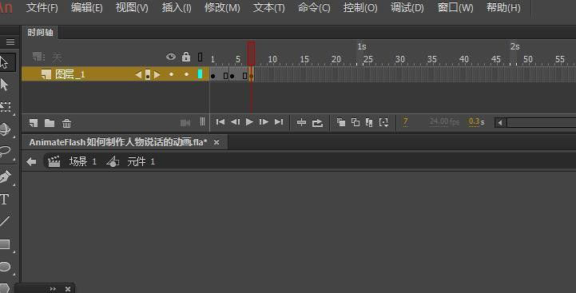Toggle outline mode for all layers
Image resolution: width=576 pixels, height=293 pixels.
pyautogui.click(x=201, y=57)
